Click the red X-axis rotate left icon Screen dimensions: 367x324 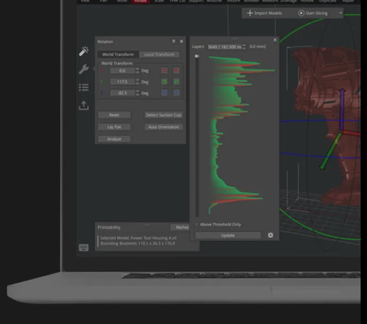(164, 71)
